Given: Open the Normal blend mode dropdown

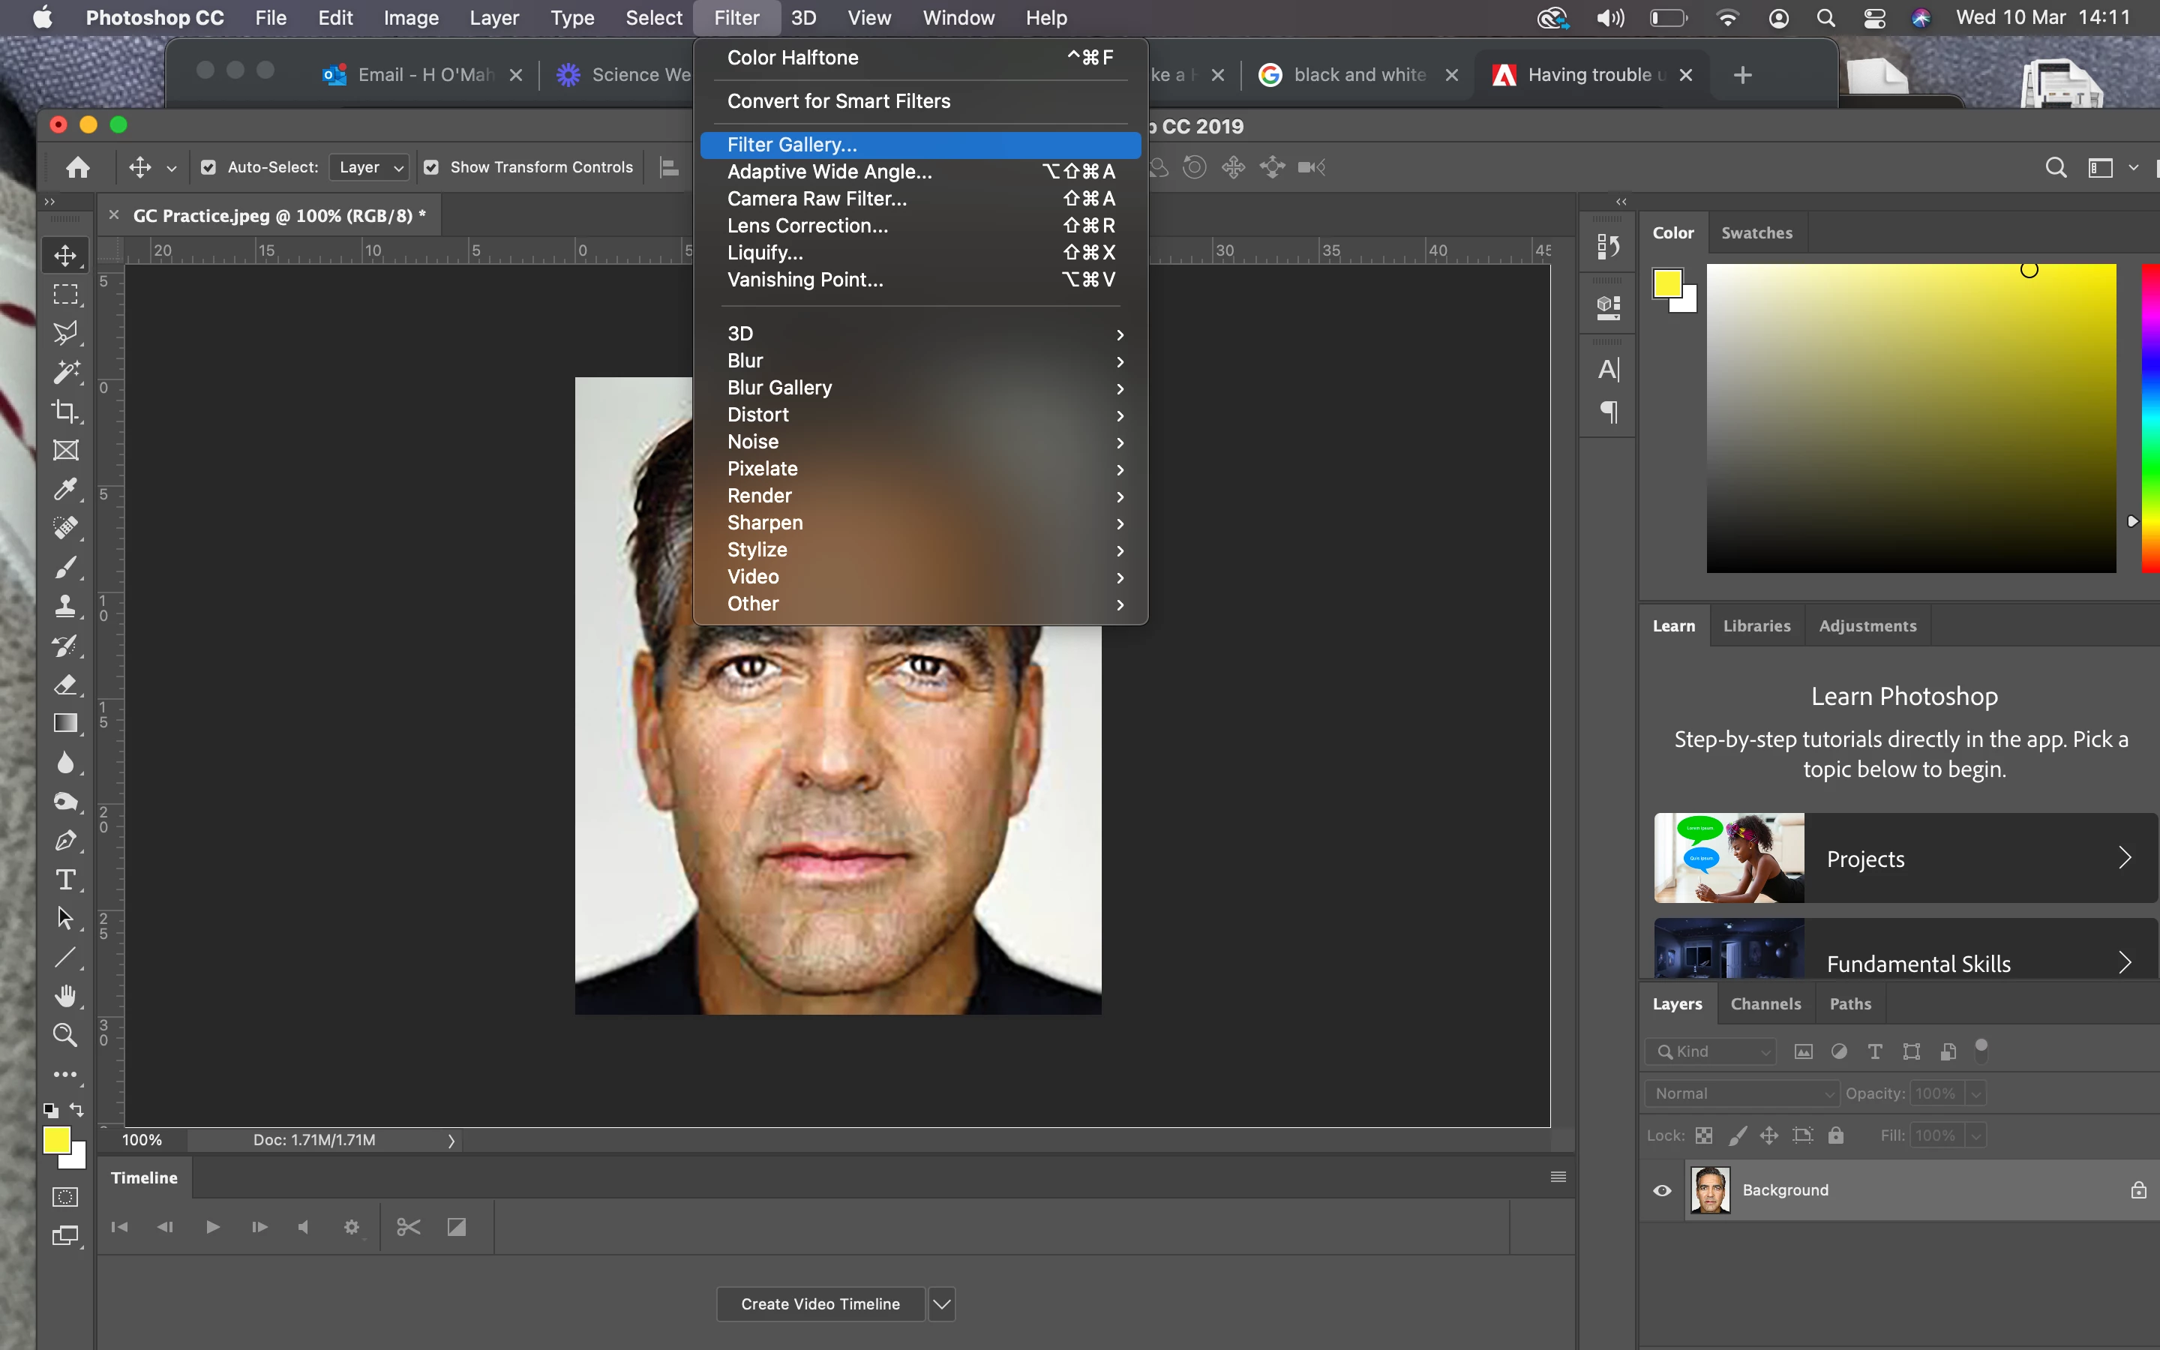Looking at the screenshot, I should coord(1741,1093).
